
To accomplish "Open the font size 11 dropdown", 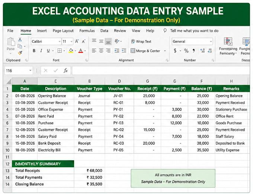I will pyautogui.click(x=71, y=42).
